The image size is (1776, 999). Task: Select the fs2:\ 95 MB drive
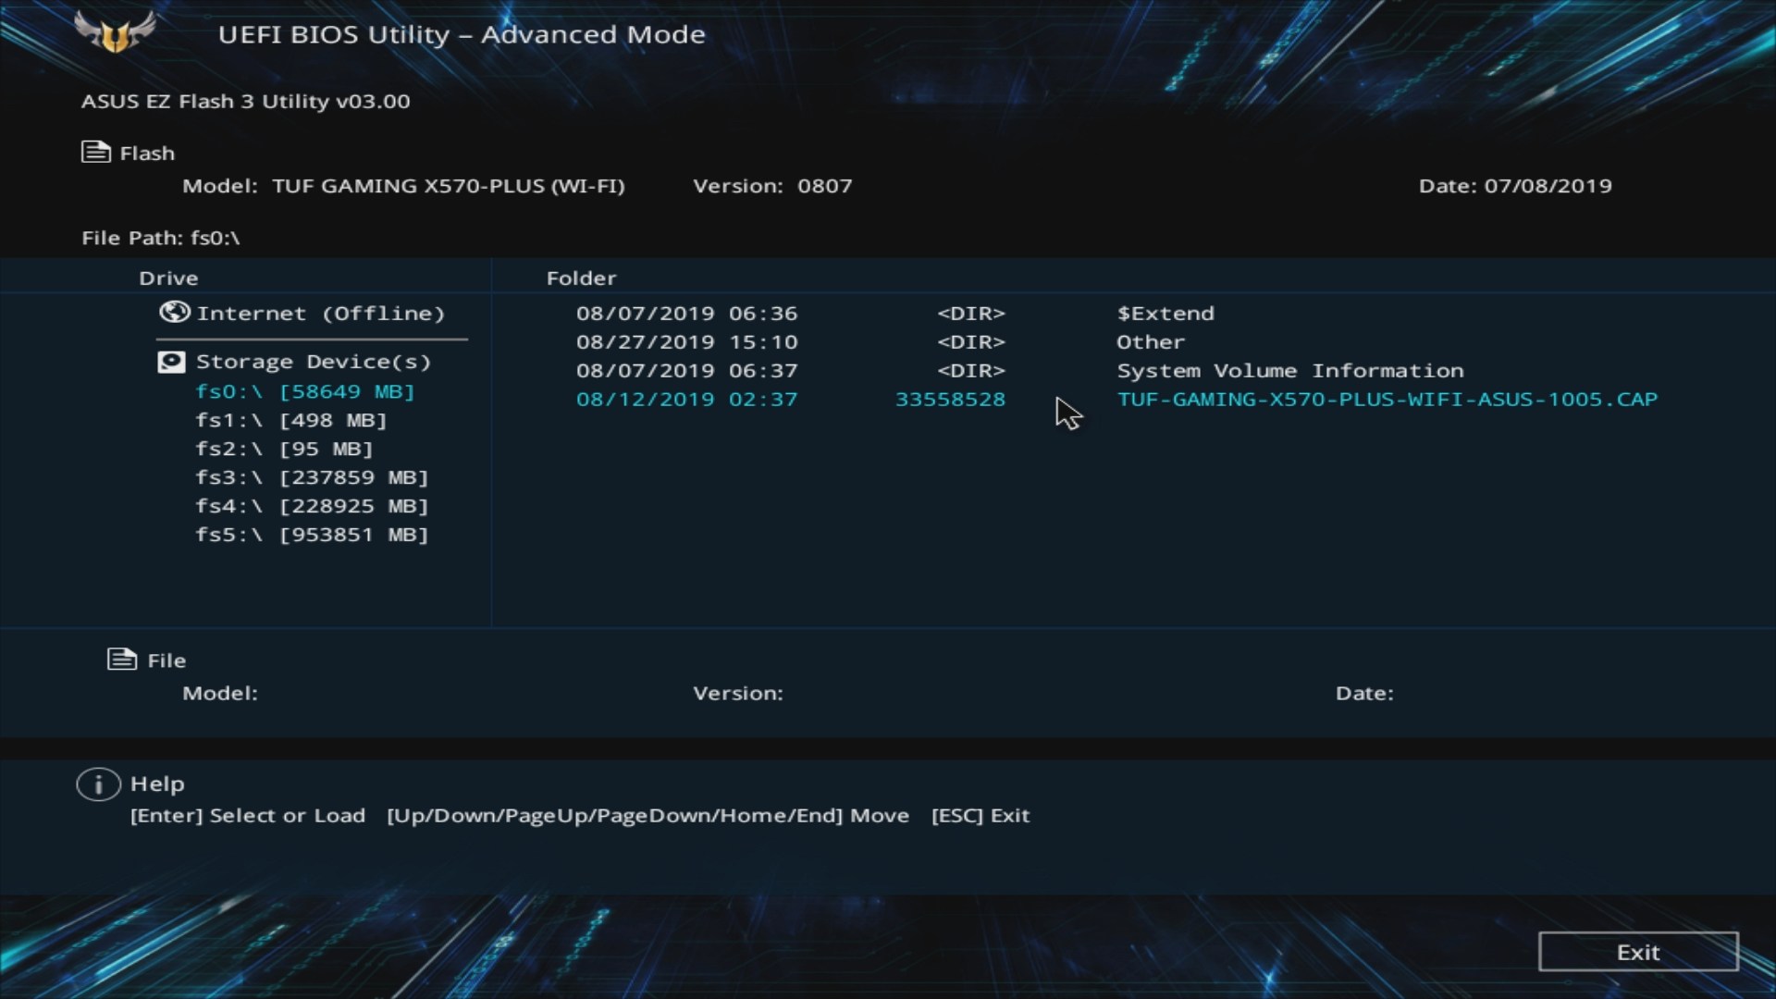pyautogui.click(x=284, y=449)
